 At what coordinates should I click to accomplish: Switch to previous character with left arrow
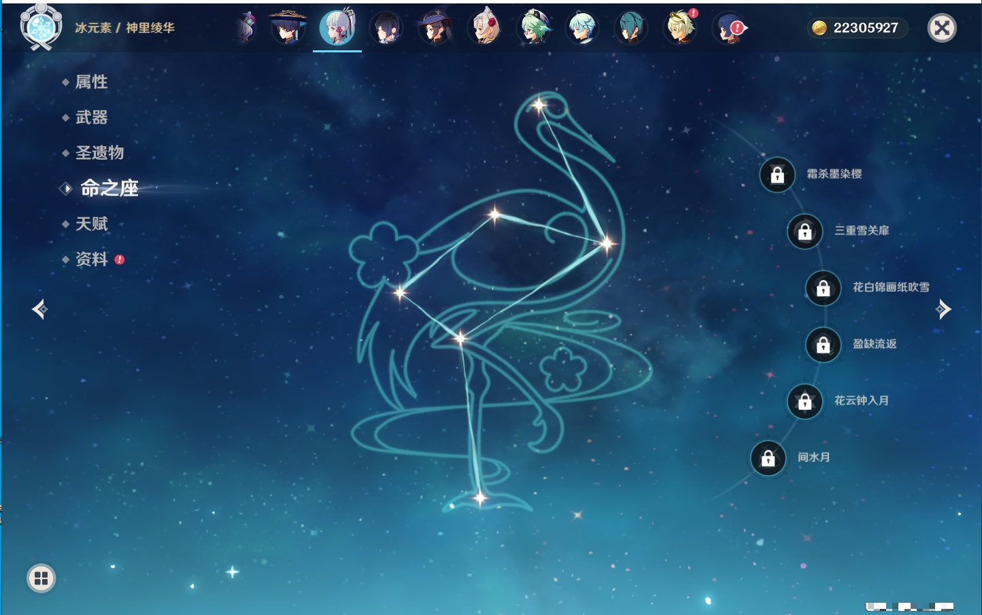coord(39,309)
